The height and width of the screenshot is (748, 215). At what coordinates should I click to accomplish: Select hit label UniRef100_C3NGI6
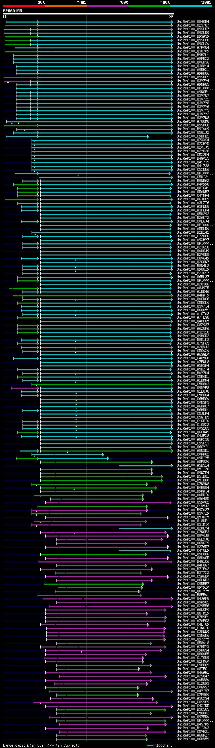[193, 628]
